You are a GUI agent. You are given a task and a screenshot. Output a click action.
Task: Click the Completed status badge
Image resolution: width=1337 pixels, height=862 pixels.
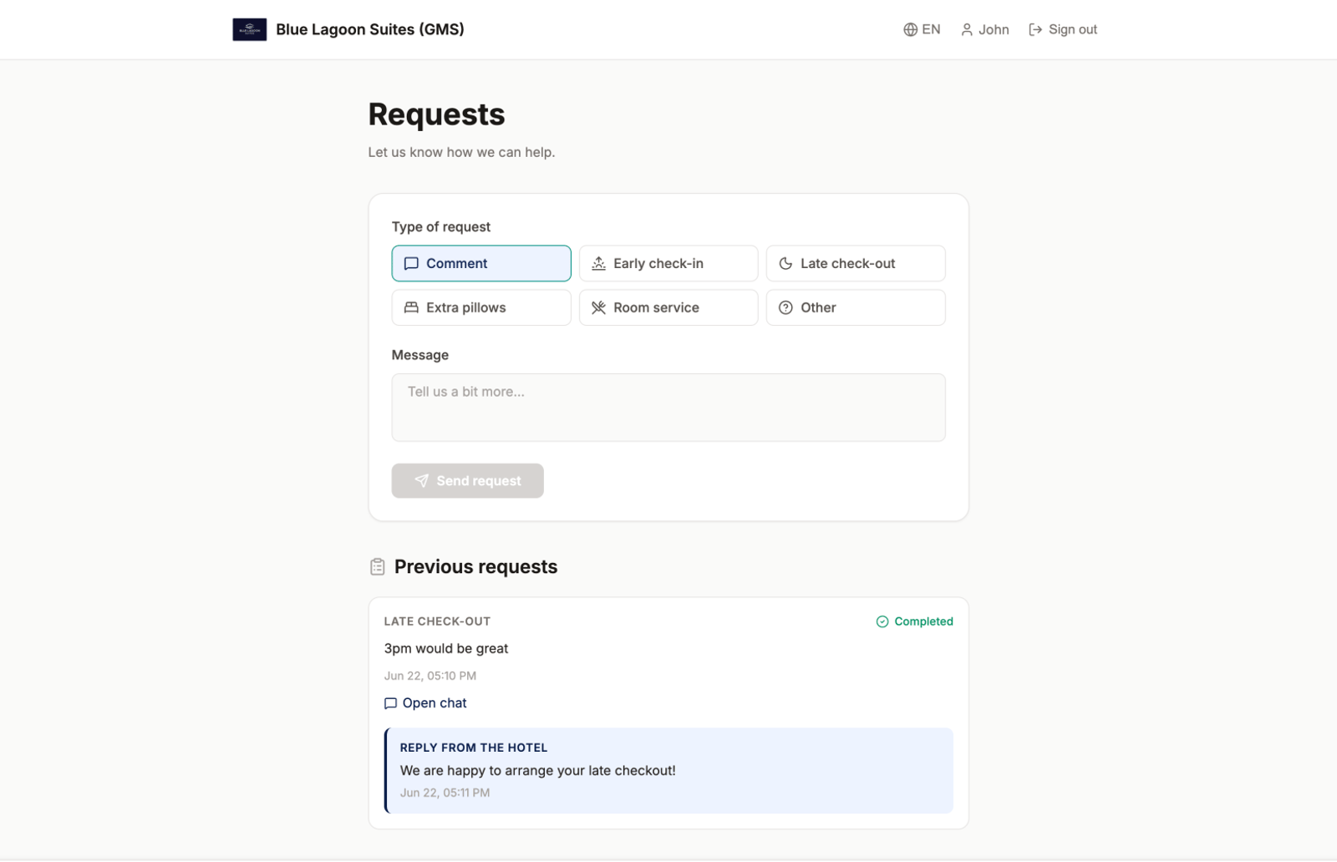914,621
